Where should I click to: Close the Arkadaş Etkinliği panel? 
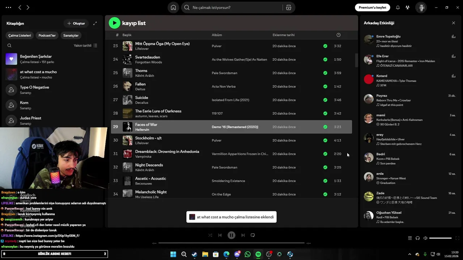[x=454, y=23]
